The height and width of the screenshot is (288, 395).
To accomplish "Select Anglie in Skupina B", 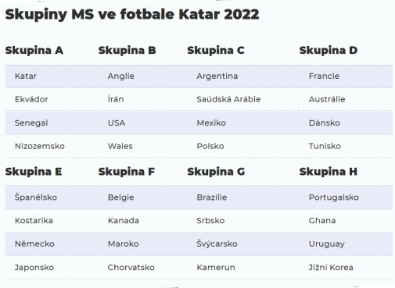I will (x=121, y=76).
